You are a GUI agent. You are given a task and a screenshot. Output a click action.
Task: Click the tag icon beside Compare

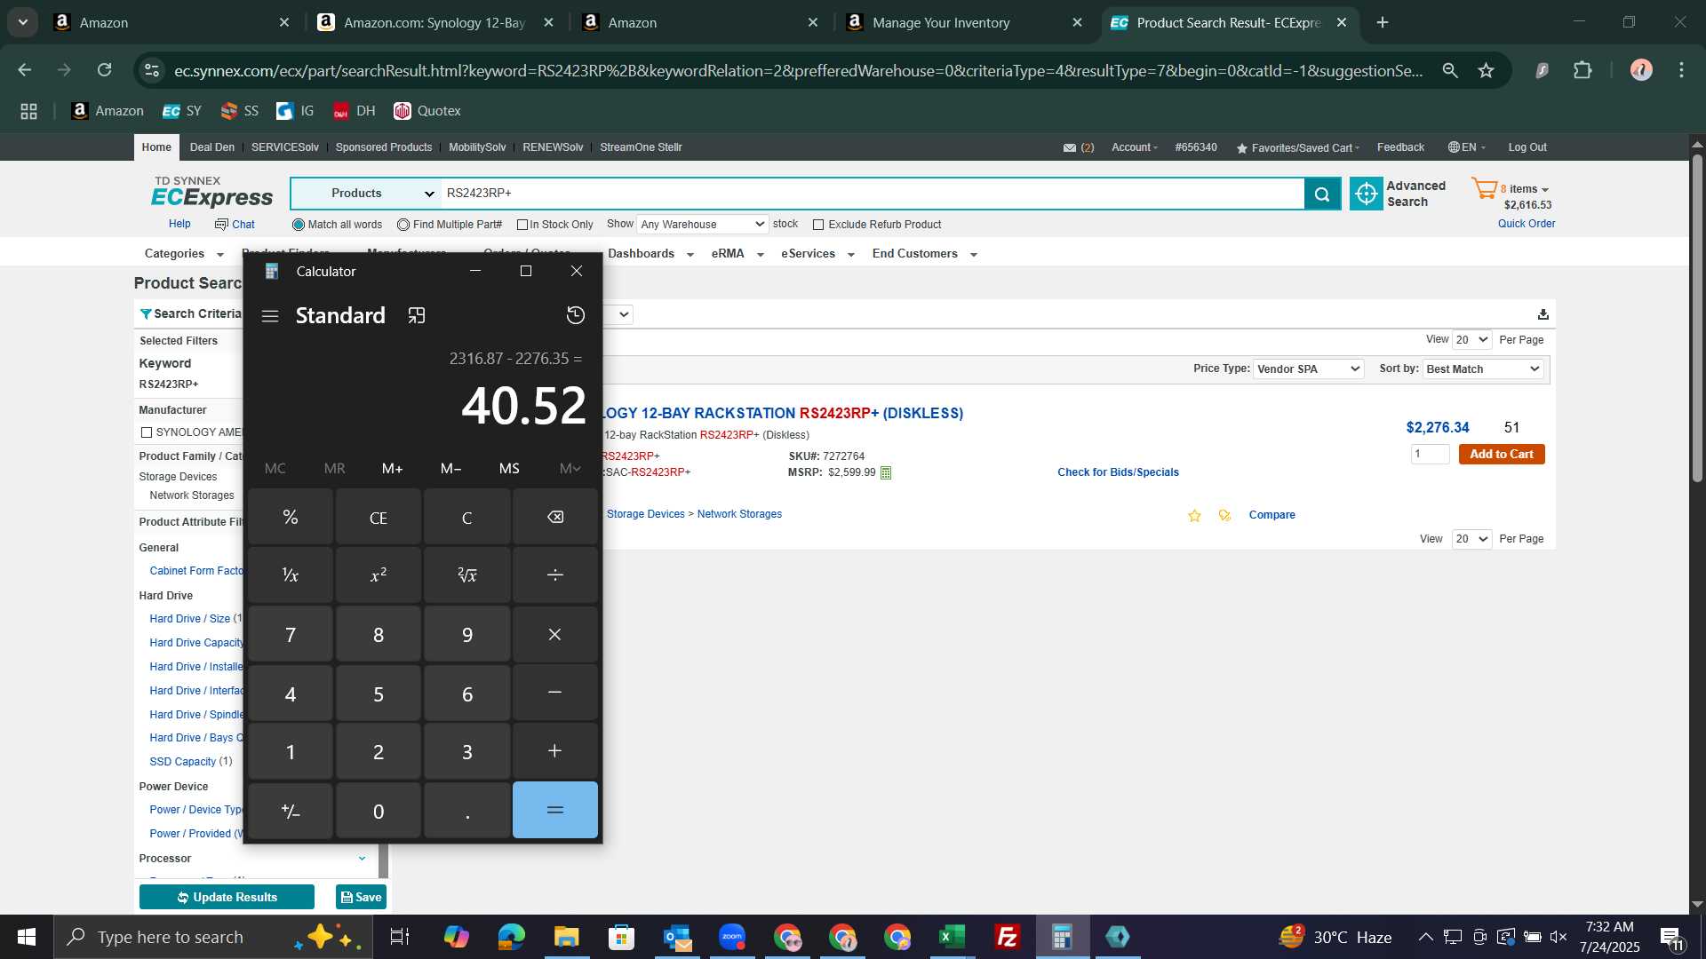point(1225,516)
